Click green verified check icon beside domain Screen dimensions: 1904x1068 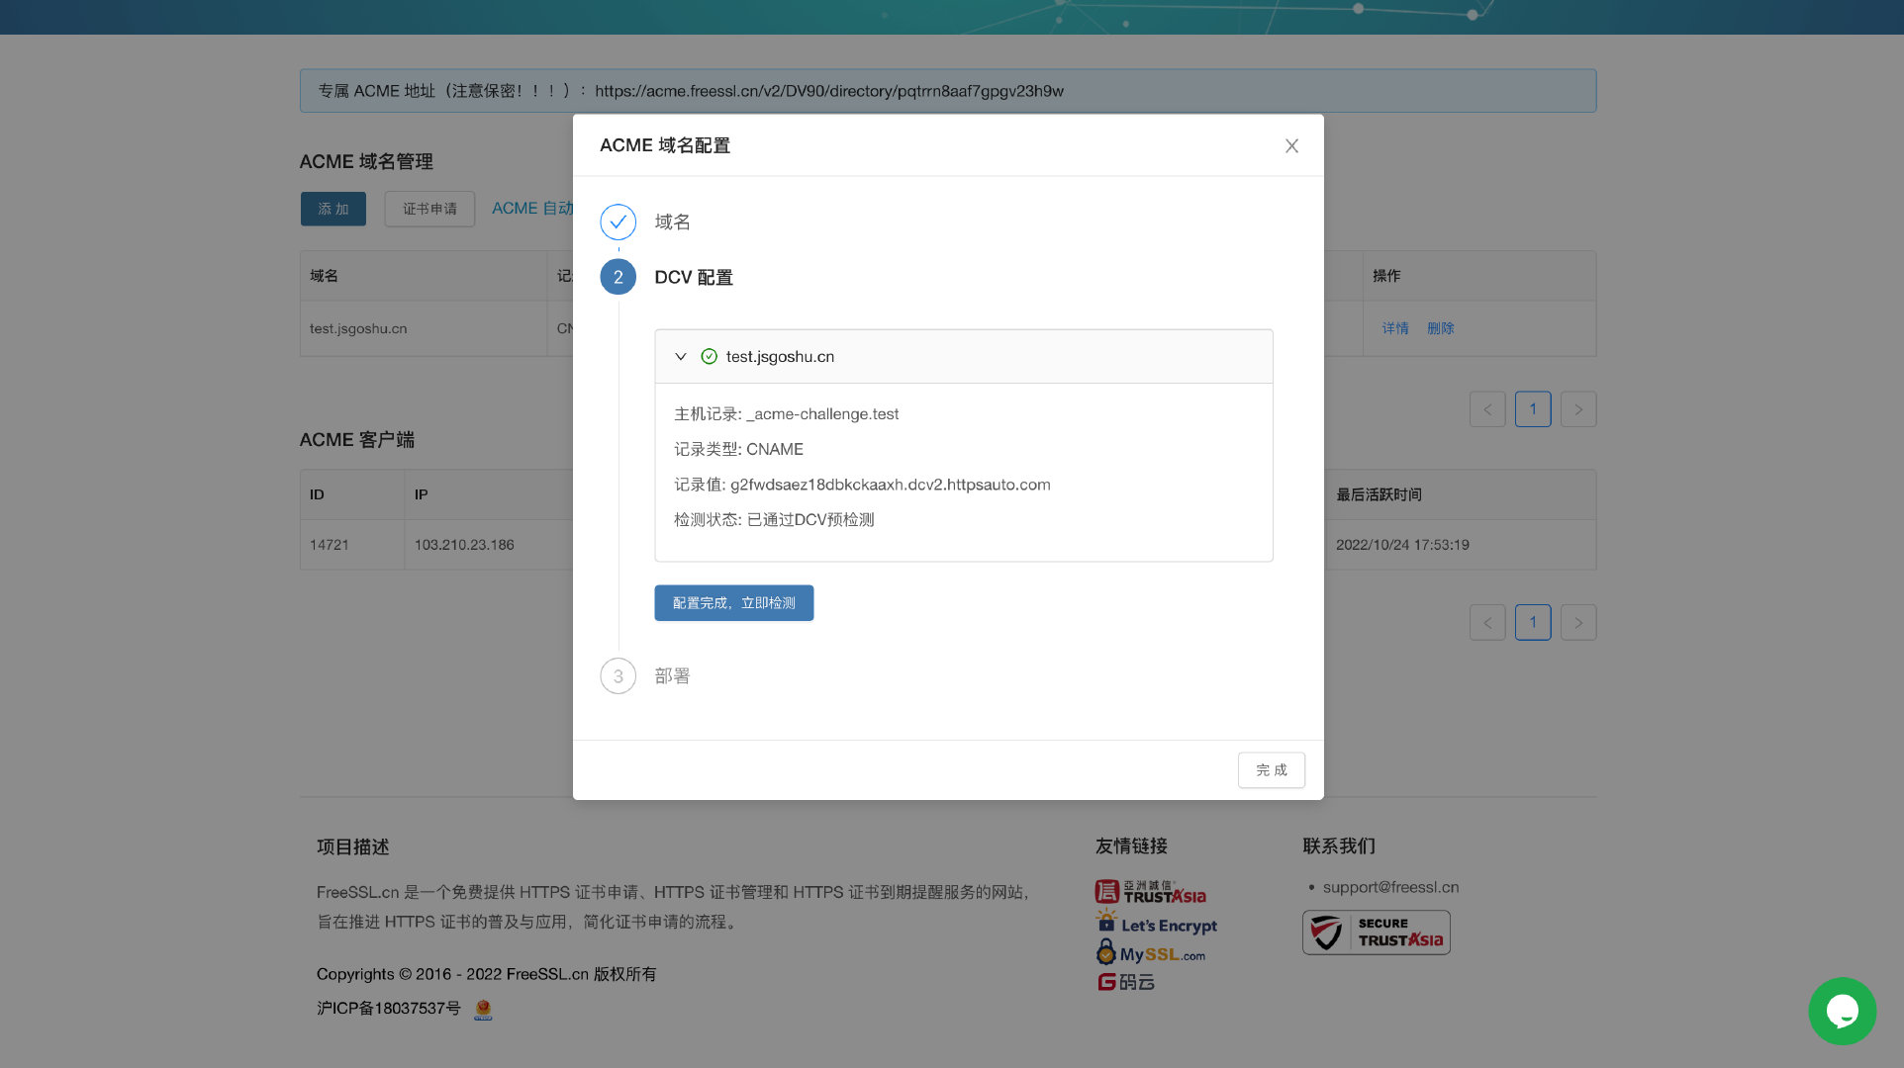point(709,357)
